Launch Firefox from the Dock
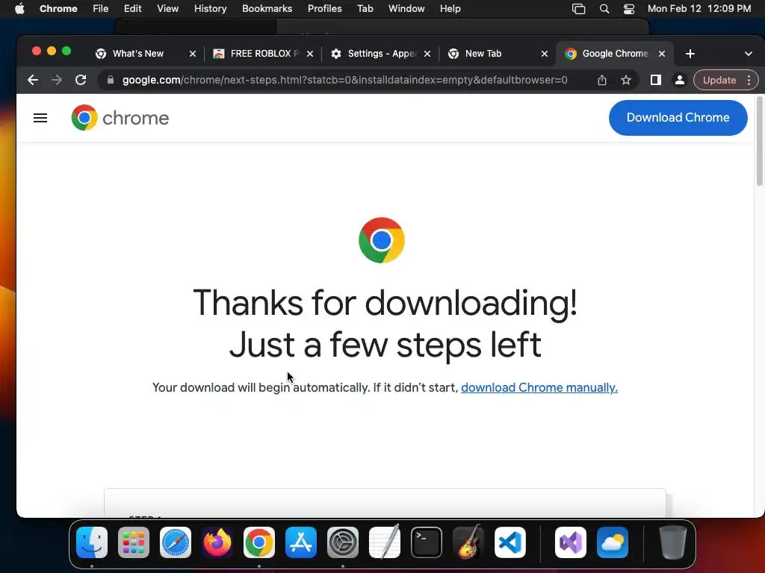 pos(217,542)
